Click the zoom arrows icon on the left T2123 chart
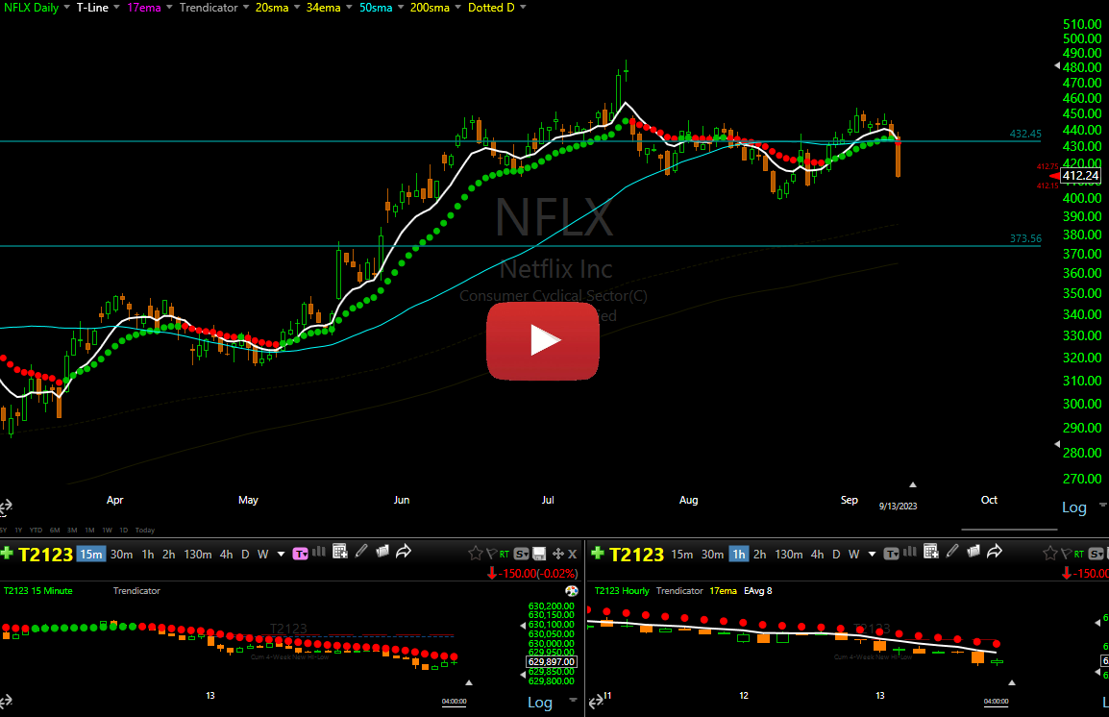Screen dimensions: 1109x717 [6, 702]
